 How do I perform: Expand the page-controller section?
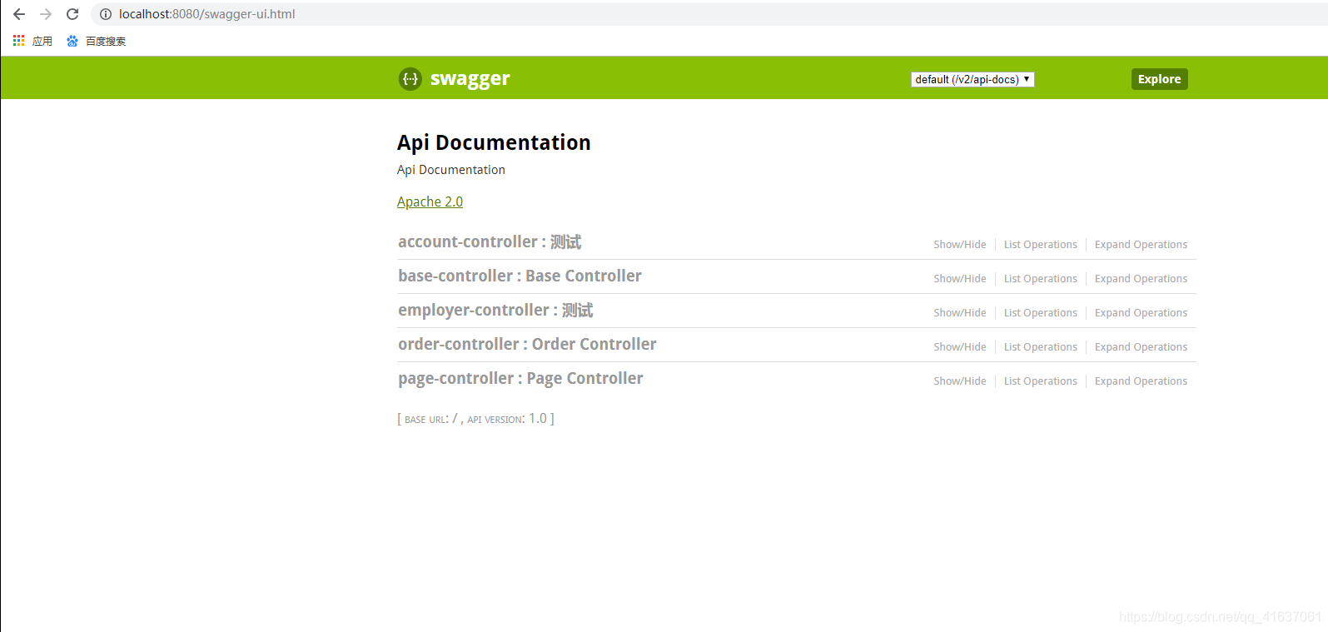tap(520, 379)
